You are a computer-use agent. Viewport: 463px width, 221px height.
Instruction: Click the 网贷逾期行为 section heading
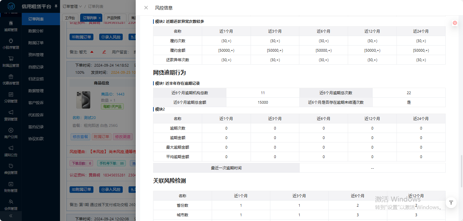point(169,73)
